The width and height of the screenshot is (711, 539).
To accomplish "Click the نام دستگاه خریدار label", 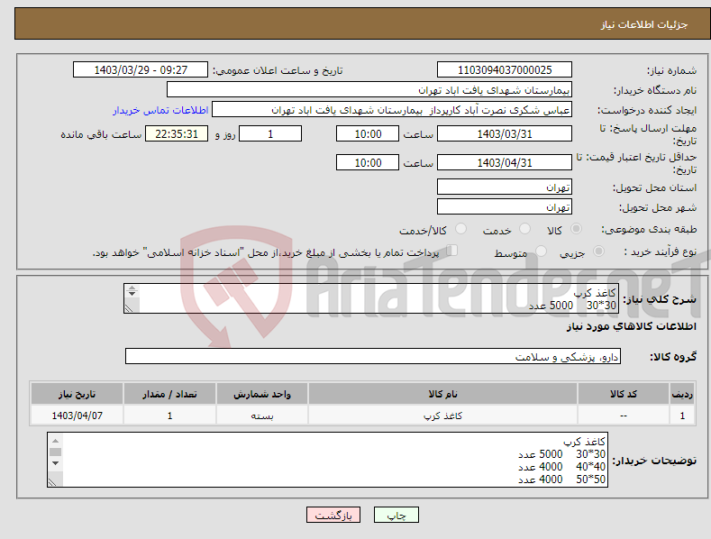I will [x=655, y=90].
